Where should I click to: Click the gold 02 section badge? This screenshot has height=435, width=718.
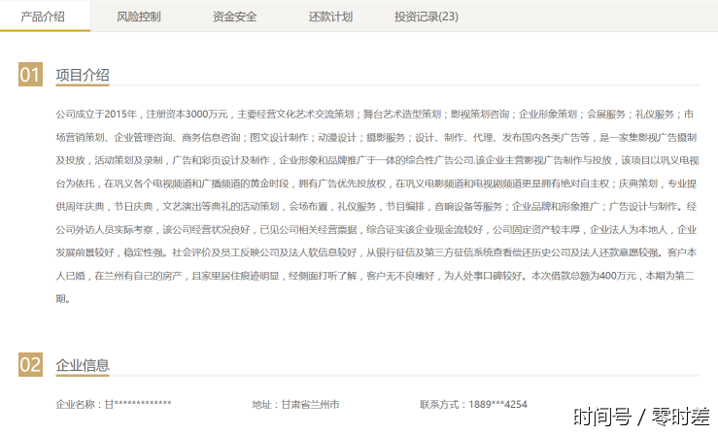click(31, 365)
